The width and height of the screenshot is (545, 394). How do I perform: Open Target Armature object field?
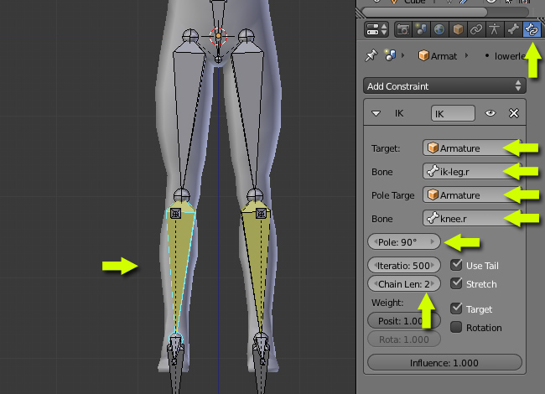click(x=472, y=148)
